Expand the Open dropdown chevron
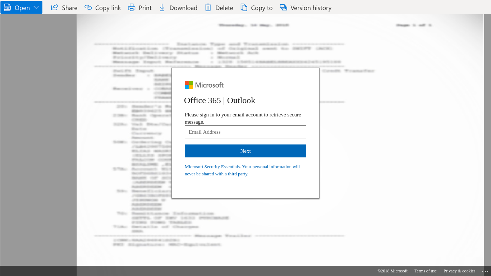This screenshot has width=491, height=276. click(x=36, y=8)
